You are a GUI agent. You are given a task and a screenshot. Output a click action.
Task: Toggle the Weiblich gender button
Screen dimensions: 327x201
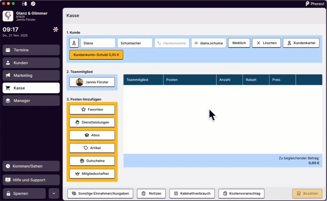coord(239,43)
